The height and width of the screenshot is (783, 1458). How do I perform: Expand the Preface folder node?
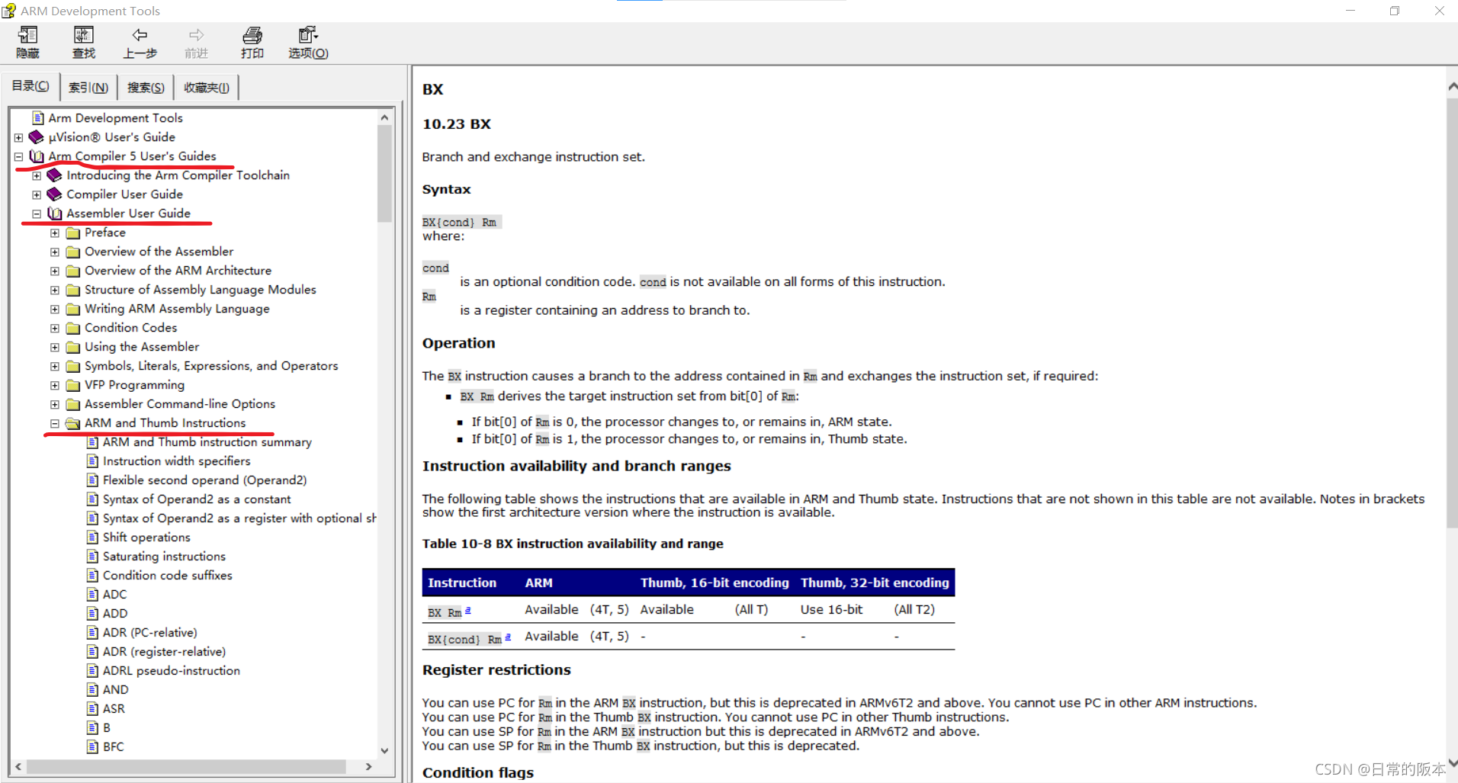coord(55,233)
